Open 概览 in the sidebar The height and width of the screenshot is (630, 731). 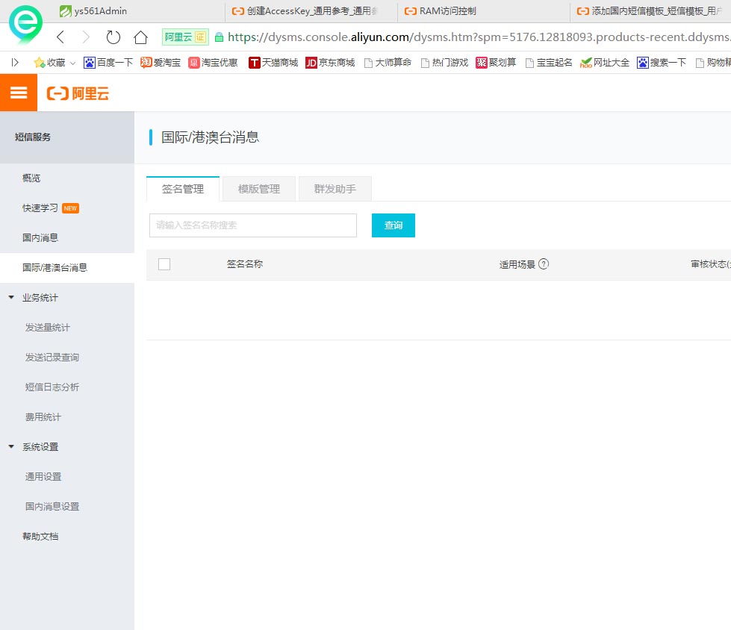[67, 178]
